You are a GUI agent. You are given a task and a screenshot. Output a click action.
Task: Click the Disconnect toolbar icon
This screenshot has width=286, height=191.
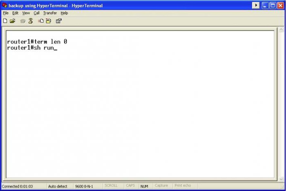tap(31, 21)
